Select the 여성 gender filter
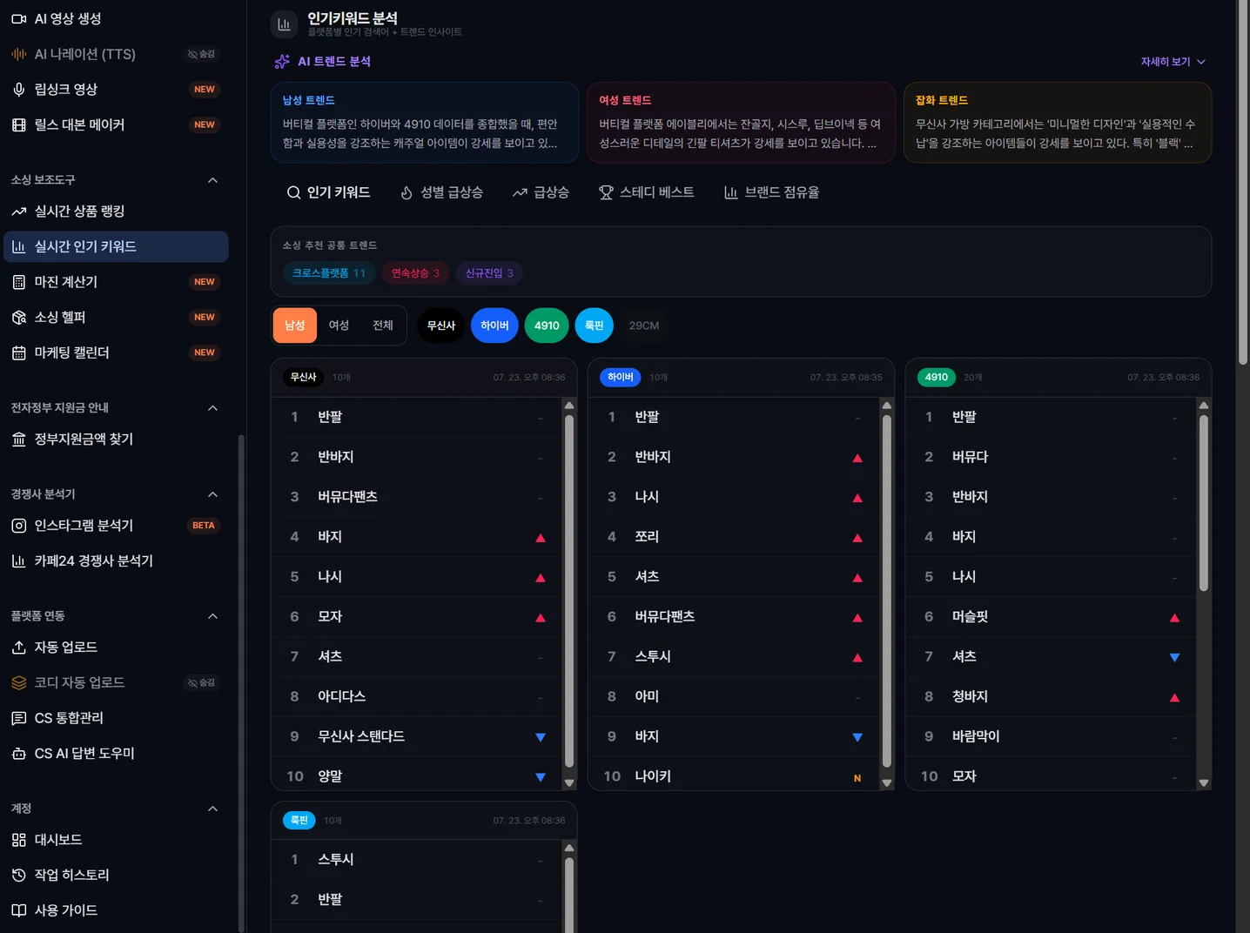 pos(339,326)
